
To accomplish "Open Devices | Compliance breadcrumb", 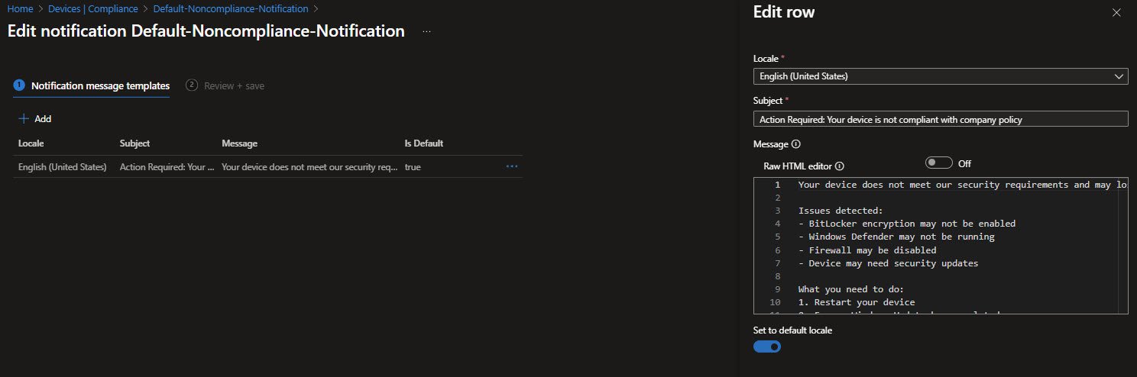I will point(94,9).
